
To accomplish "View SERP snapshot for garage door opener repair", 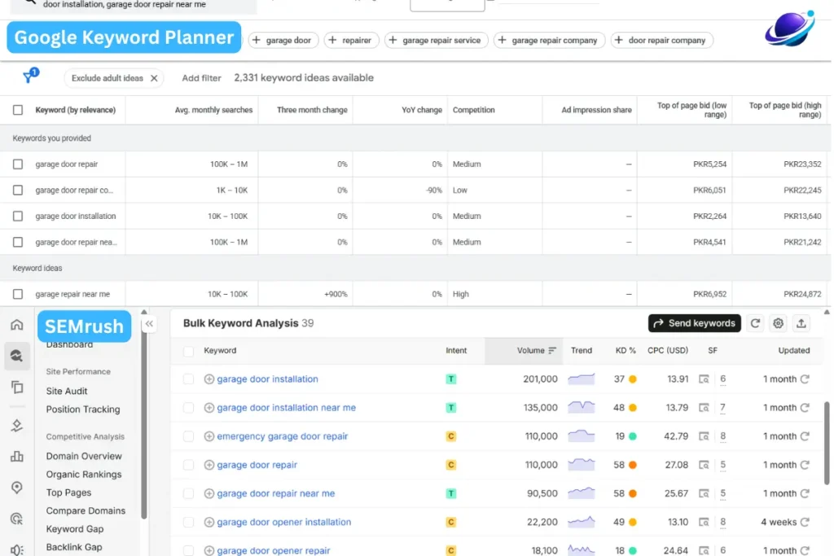I will click(704, 550).
